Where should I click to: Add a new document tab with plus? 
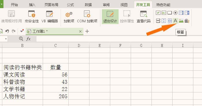click(87, 31)
